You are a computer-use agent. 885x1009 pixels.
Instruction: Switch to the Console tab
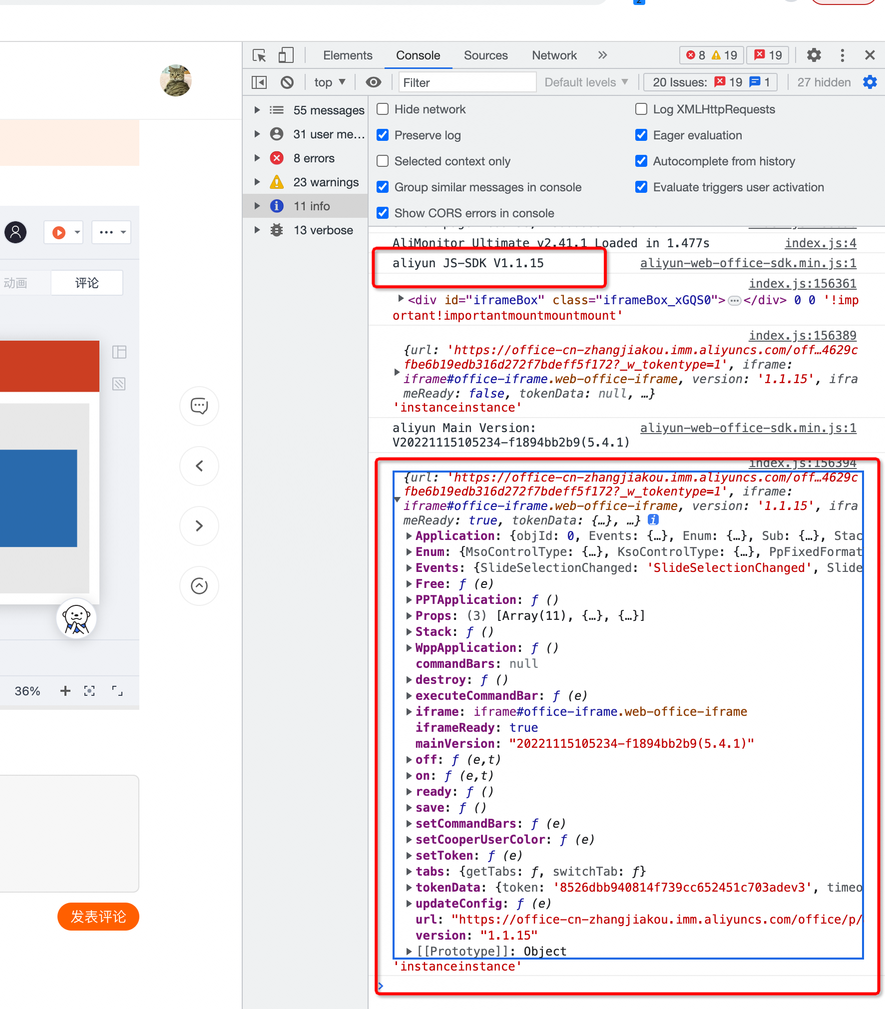[x=418, y=55]
